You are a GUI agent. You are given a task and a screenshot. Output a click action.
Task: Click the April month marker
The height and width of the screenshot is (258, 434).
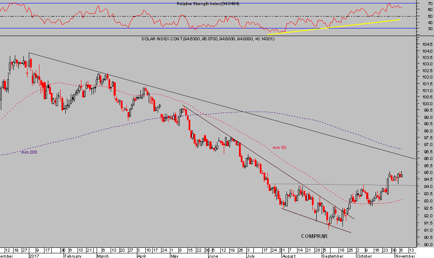(x=142, y=256)
